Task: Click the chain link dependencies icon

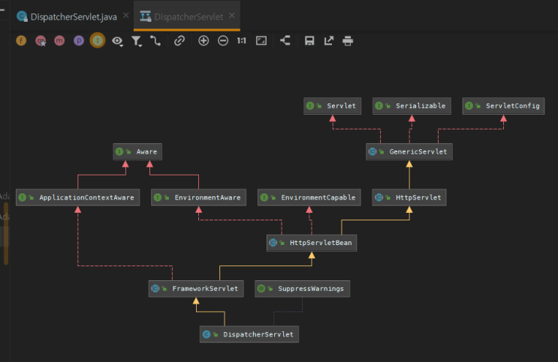Action: pos(179,41)
